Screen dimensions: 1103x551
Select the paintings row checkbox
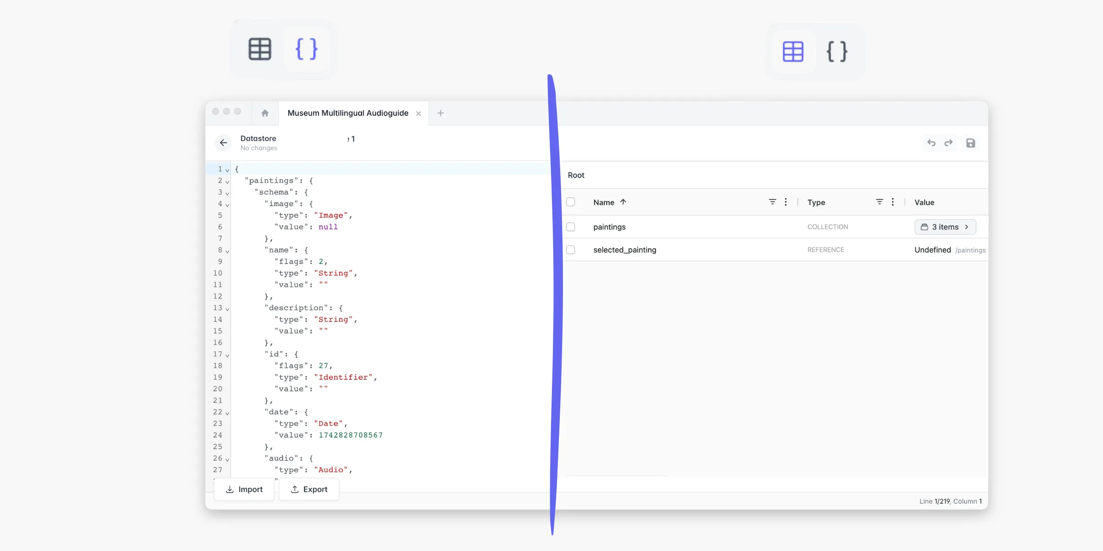click(571, 227)
